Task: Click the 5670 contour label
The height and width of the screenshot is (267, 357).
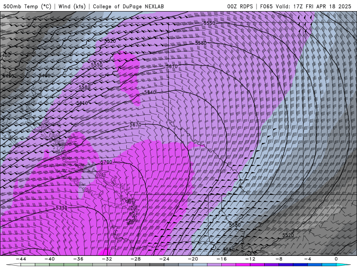Action: 136,125
